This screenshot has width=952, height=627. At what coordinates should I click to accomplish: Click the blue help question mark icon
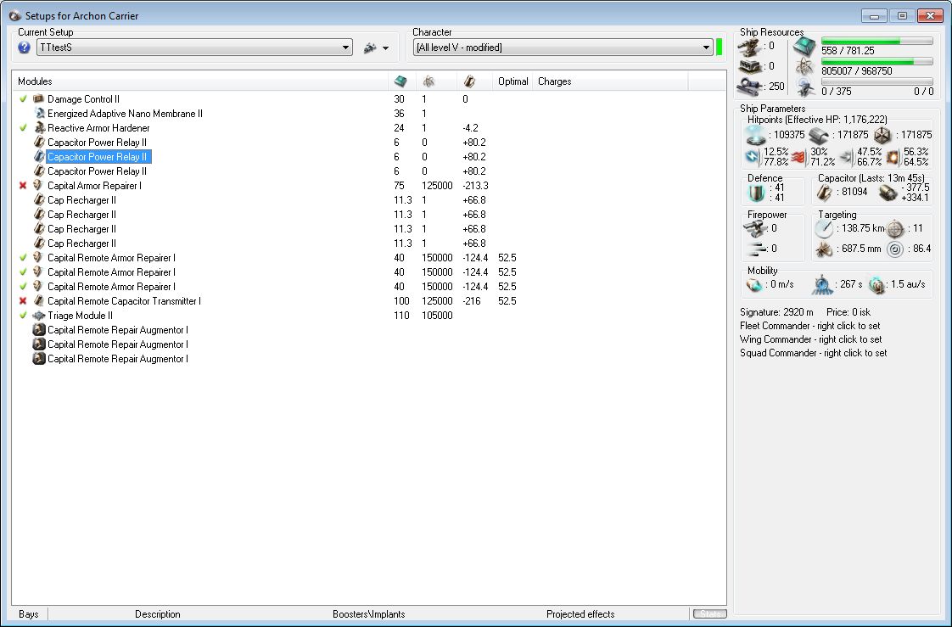point(25,48)
